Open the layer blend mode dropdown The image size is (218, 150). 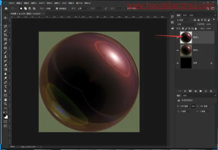(186, 24)
